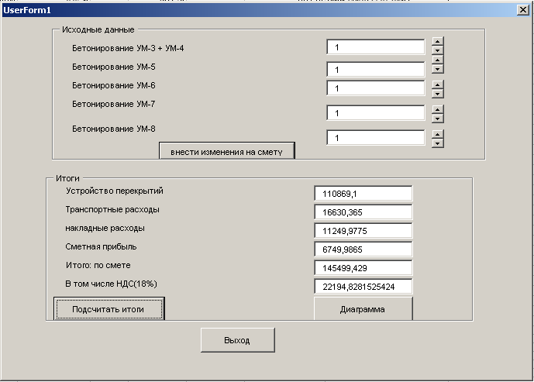534x382 pixels.
Task: Decrease the Бетонирование УМ-8 value
Action: (x=438, y=143)
